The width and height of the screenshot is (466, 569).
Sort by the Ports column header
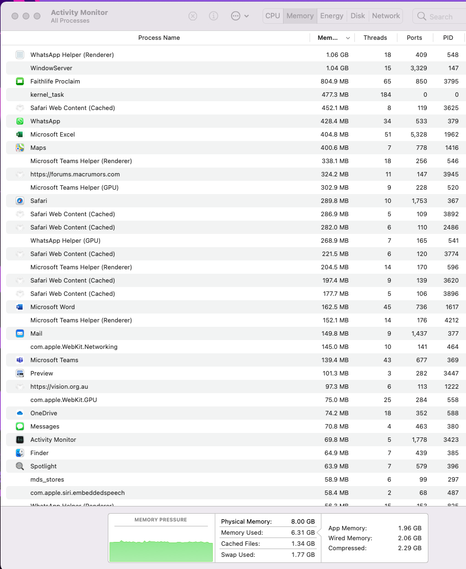(414, 38)
